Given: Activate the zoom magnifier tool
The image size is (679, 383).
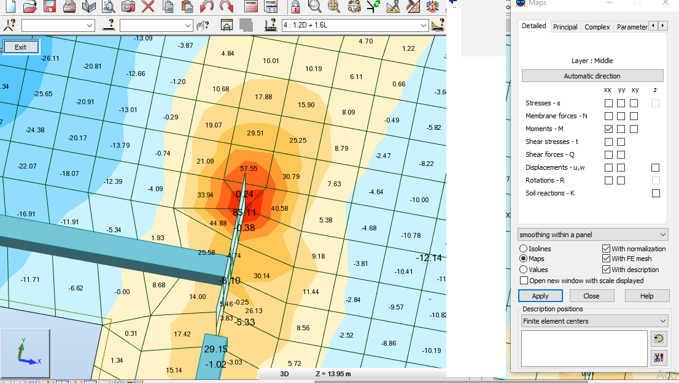Looking at the screenshot, I should click(315, 7).
